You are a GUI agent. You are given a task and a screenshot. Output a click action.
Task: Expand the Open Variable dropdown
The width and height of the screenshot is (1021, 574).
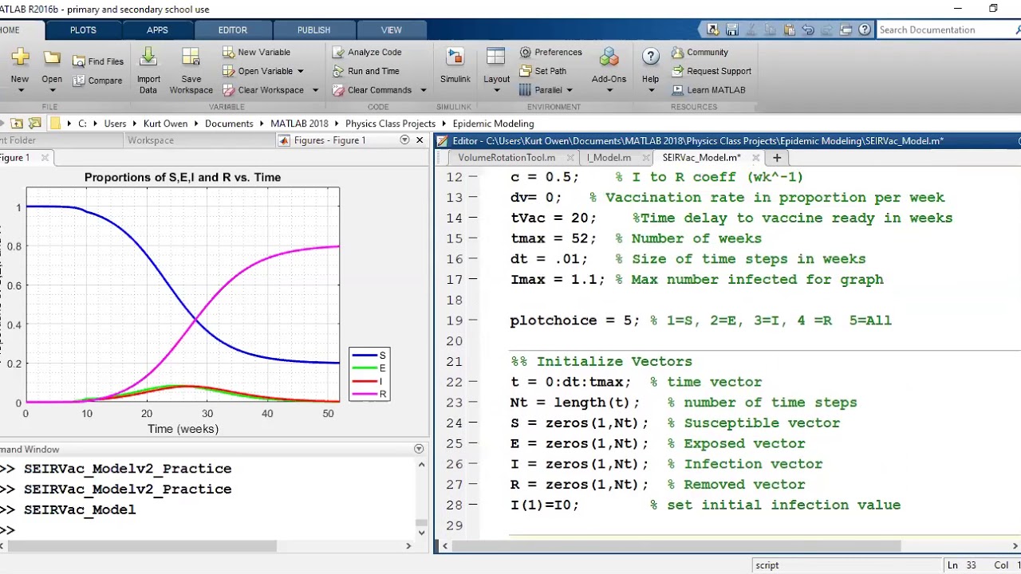[300, 71]
